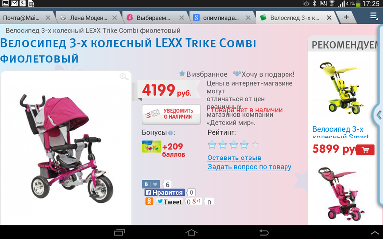Add a new browser tab
383x239 pixels.
click(346, 17)
